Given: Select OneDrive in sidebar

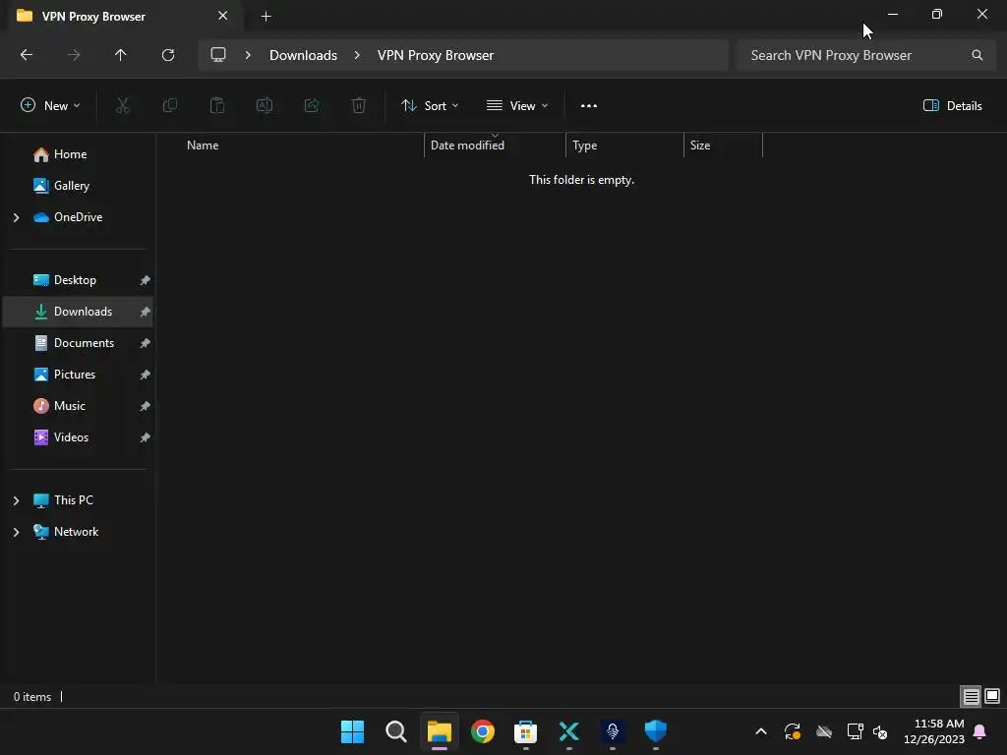Looking at the screenshot, I should (x=78, y=217).
